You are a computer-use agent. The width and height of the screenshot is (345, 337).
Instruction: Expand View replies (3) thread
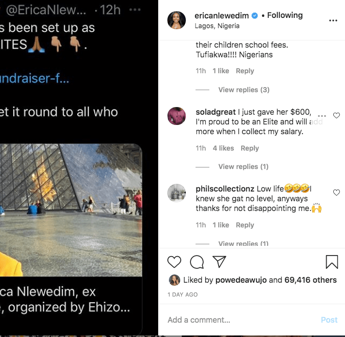pos(244,90)
